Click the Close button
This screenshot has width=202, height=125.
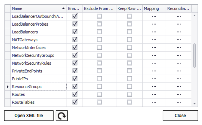pyautogui.click(x=180, y=115)
